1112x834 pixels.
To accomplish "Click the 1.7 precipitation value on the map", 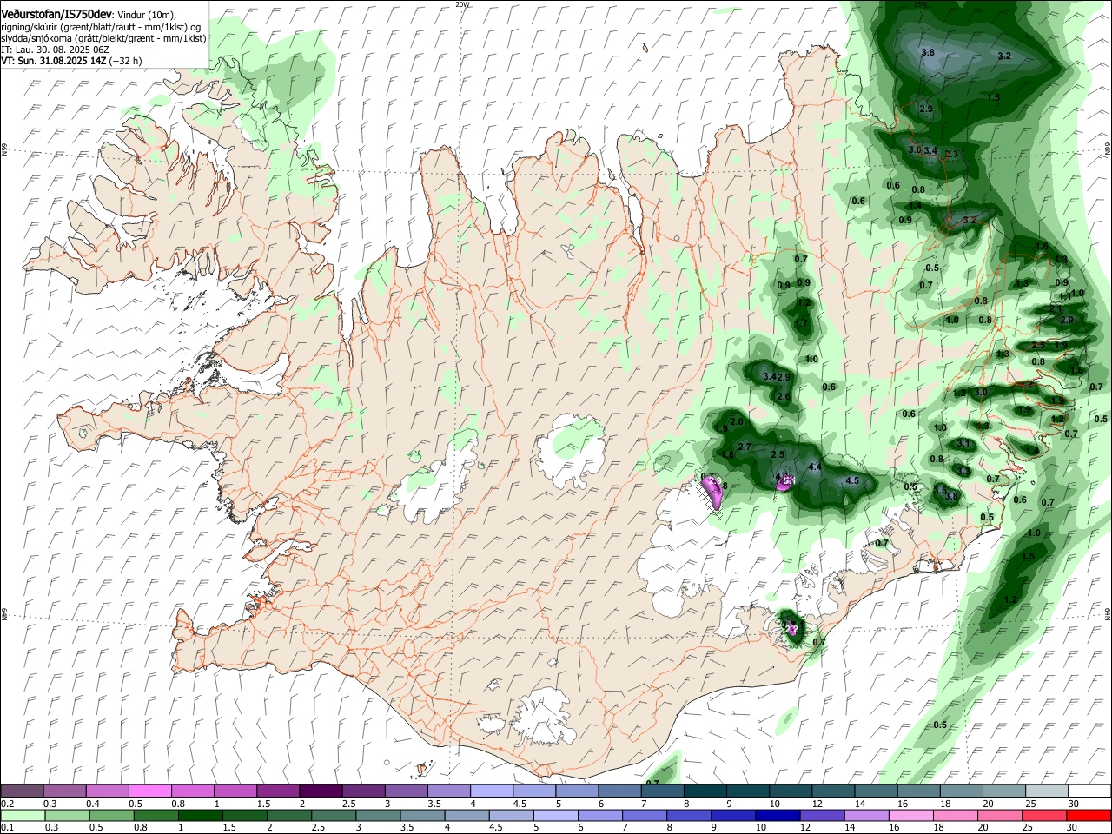I will [x=801, y=324].
